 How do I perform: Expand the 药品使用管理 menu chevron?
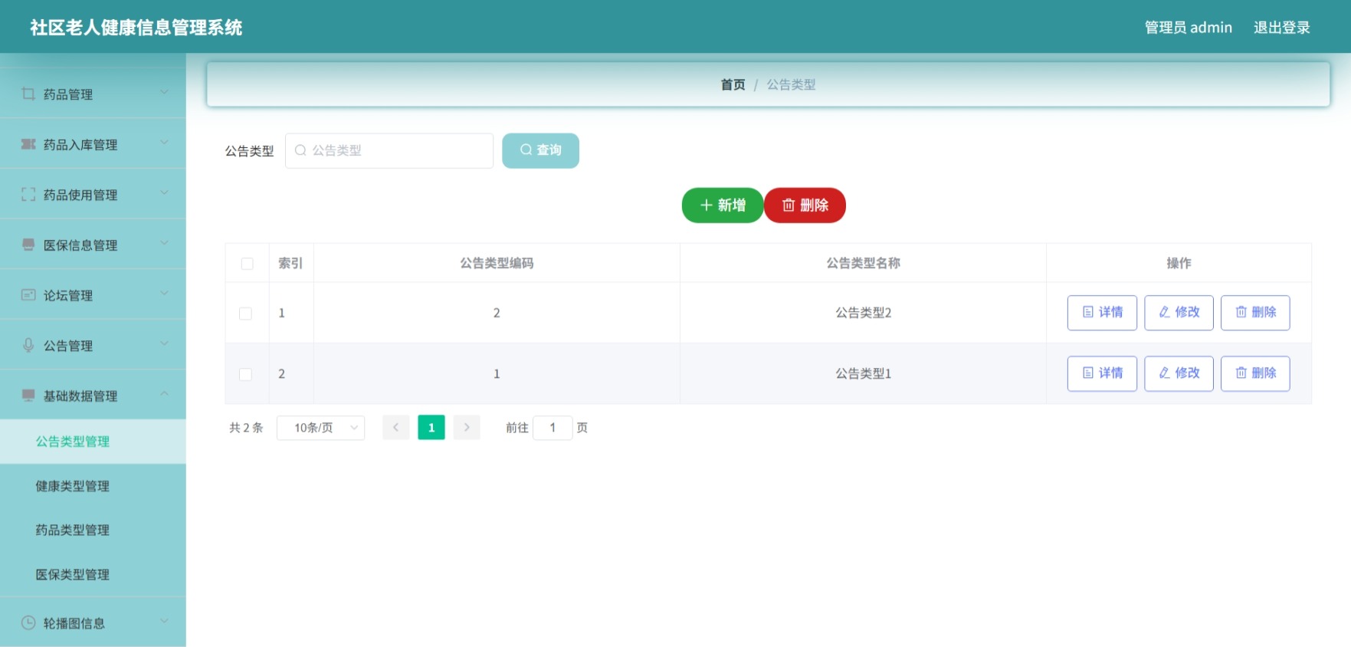(164, 193)
